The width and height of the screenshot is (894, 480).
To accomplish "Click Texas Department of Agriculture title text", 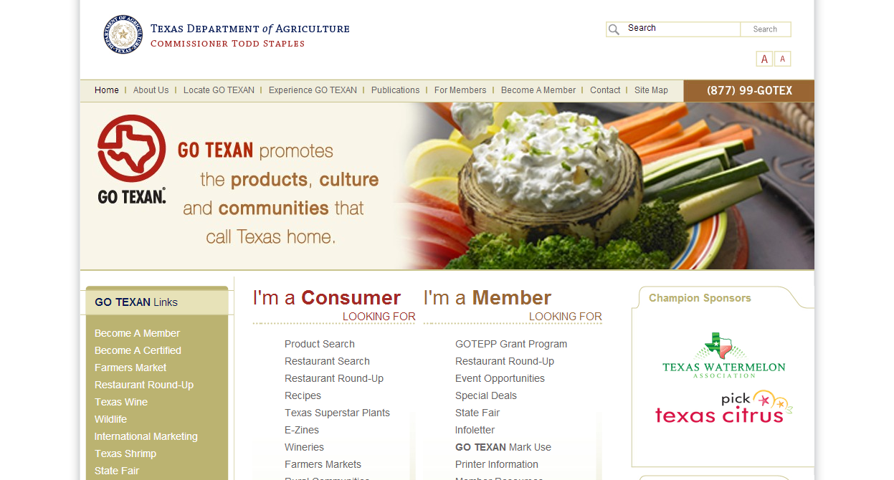I will point(250,29).
